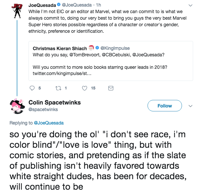Click the envelope direct message icon
The height and width of the screenshot is (191, 200).
(110, 88)
